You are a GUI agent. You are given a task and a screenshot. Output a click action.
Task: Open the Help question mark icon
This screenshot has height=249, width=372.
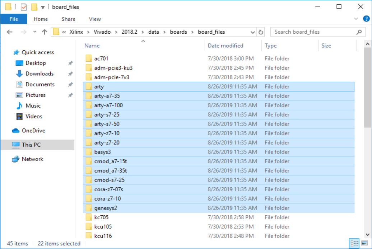[x=366, y=19]
